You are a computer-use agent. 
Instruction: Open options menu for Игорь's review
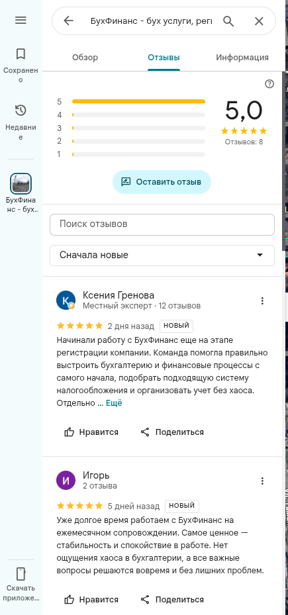262,481
